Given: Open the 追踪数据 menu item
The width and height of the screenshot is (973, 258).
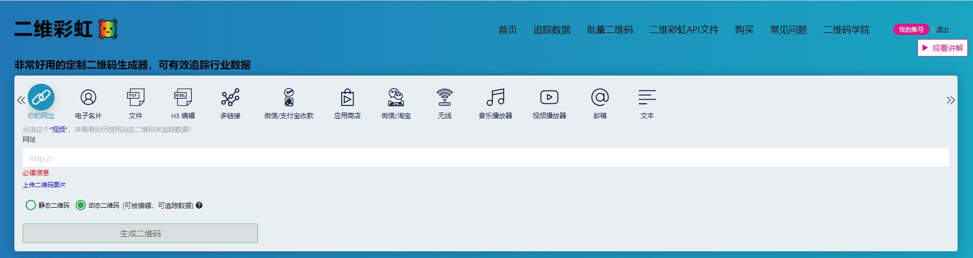Looking at the screenshot, I should tap(552, 30).
